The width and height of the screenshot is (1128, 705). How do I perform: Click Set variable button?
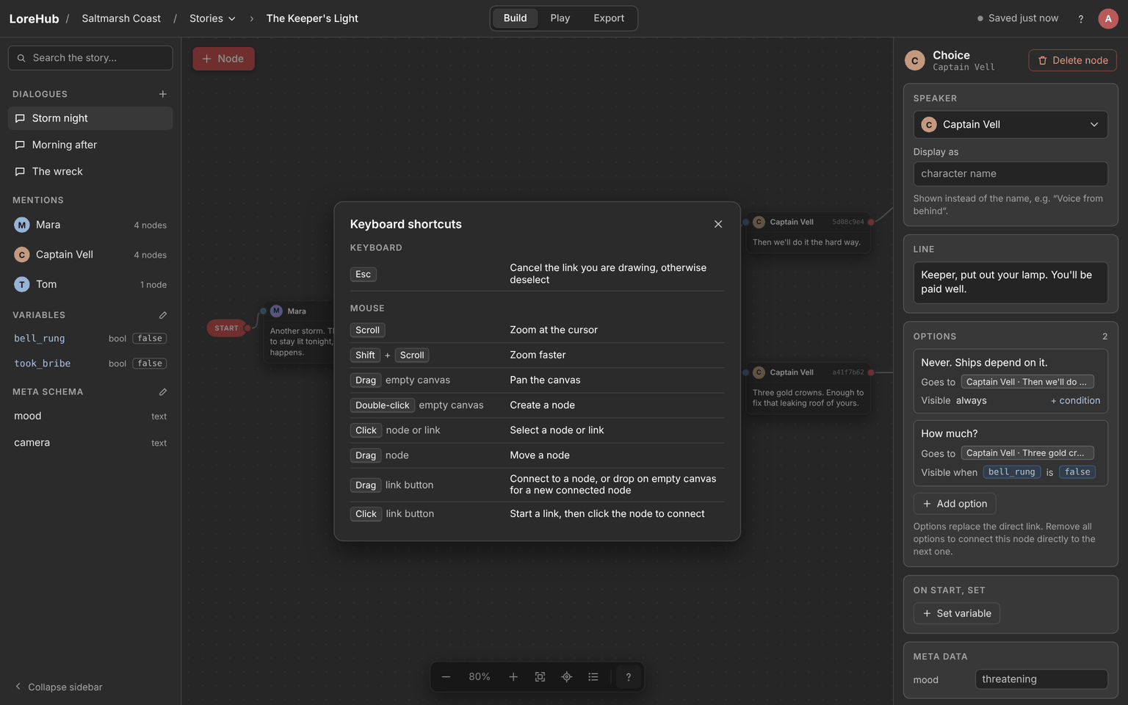click(957, 613)
